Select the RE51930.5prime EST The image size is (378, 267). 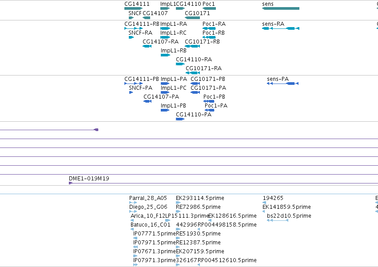pyautogui.click(x=178, y=238)
